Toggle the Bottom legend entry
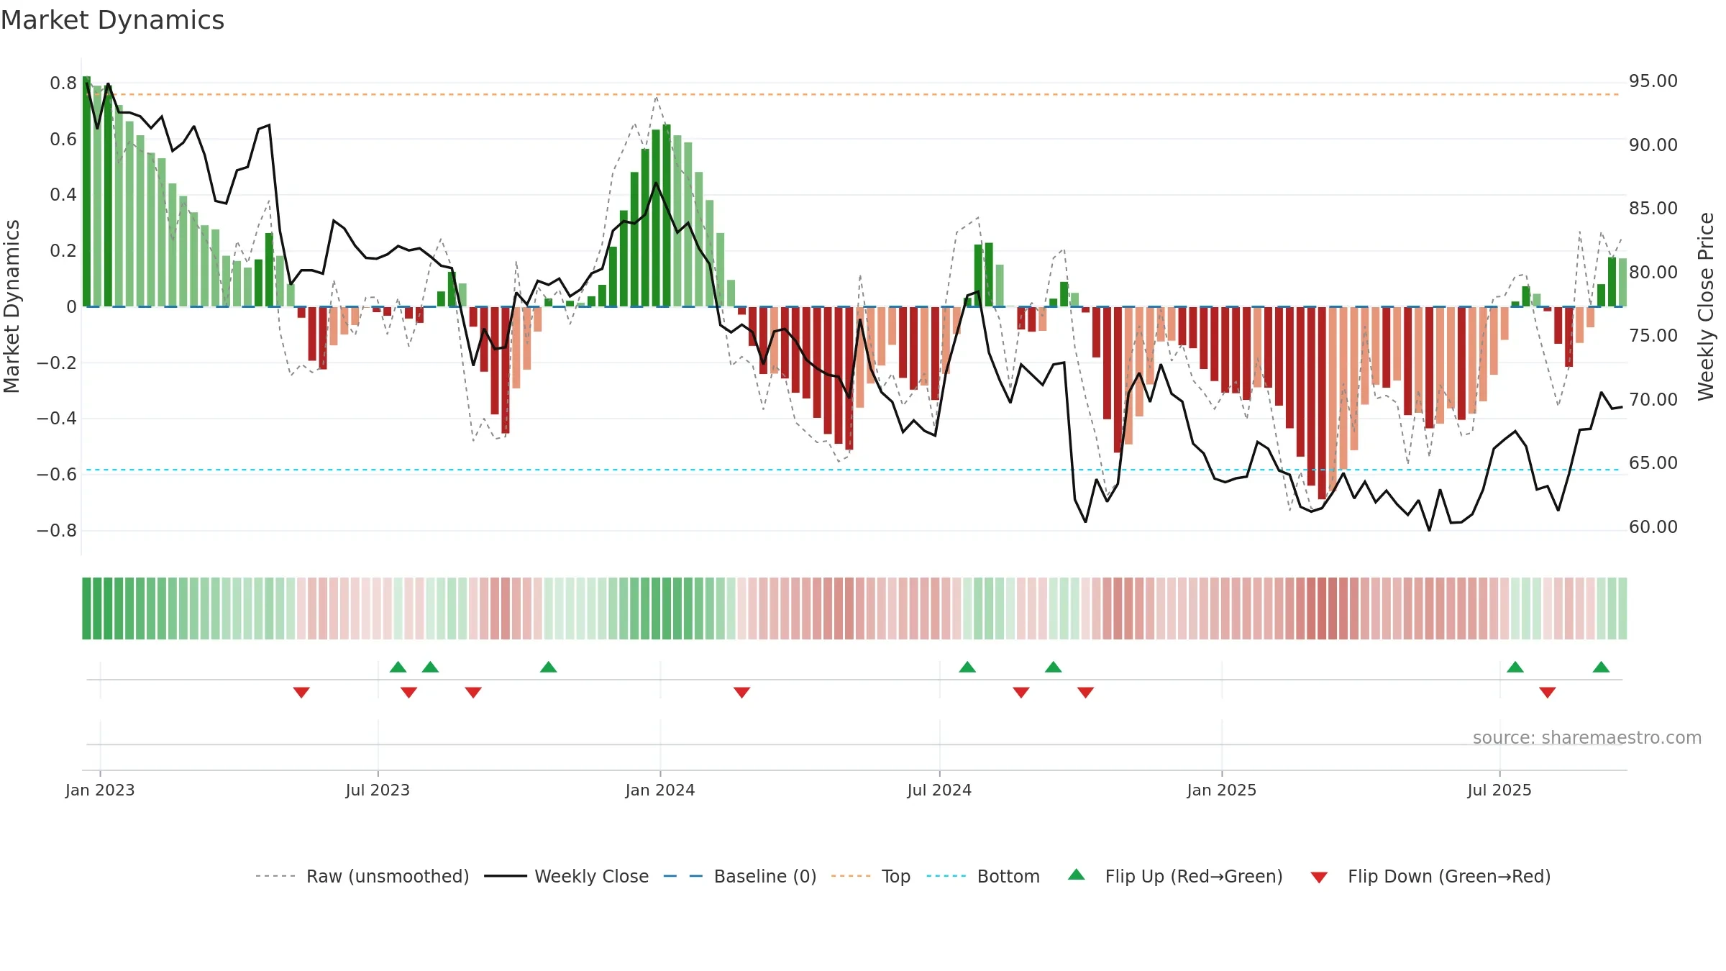1726x971 pixels. [x=983, y=876]
